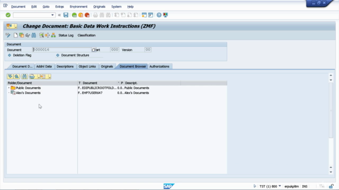Open Help with question mark icon

point(159,15)
